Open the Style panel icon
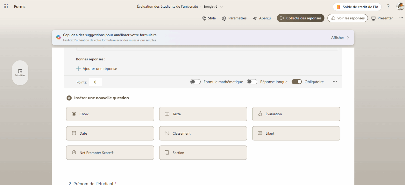This screenshot has width=405, height=185. point(204,18)
